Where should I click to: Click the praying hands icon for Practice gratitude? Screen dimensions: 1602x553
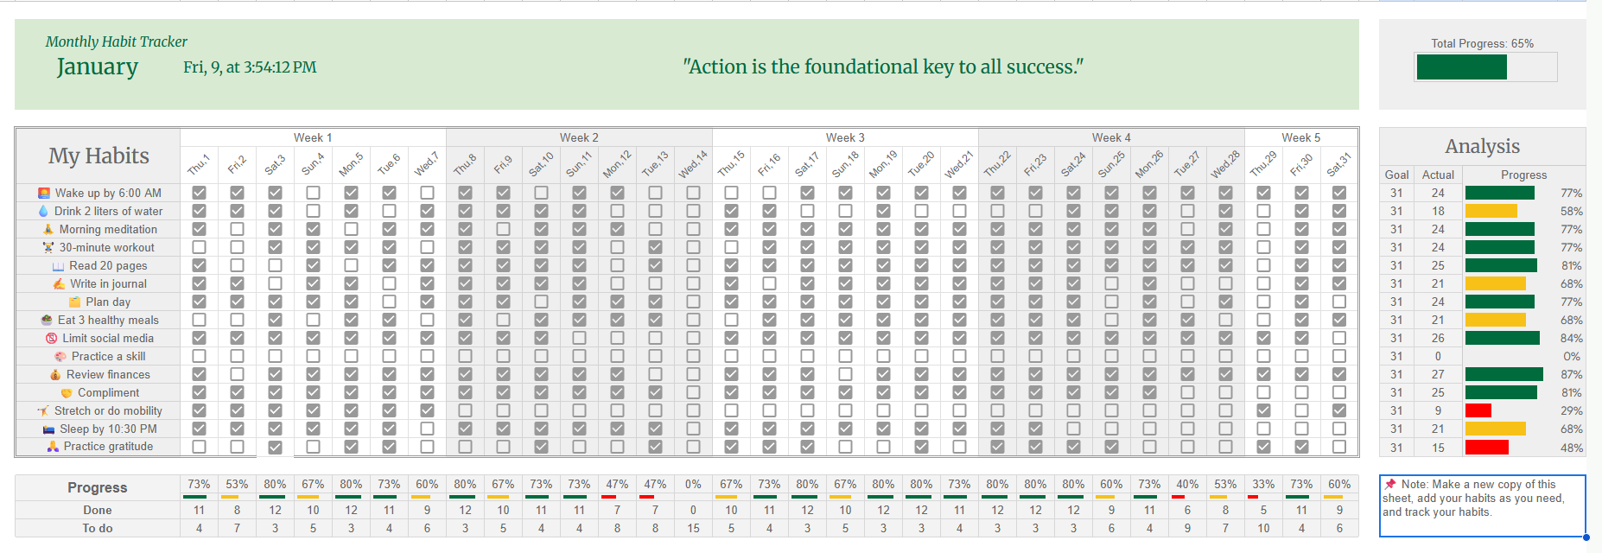(53, 447)
